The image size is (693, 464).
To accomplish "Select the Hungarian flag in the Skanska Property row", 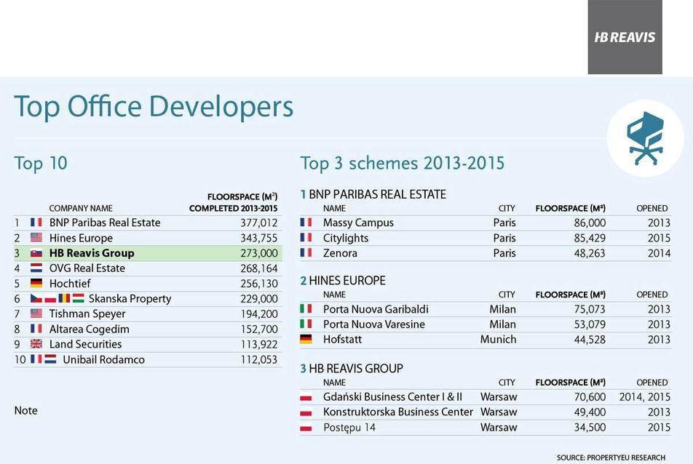I will (78, 298).
